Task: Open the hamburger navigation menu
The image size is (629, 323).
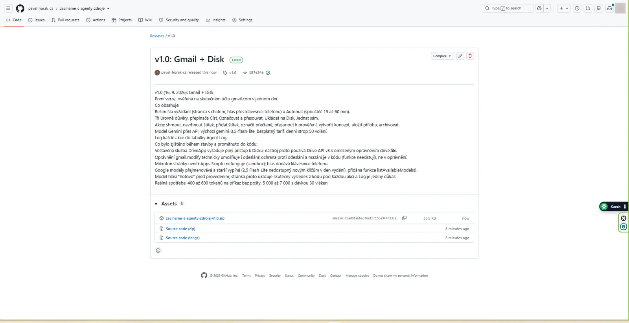Action: coord(8,8)
